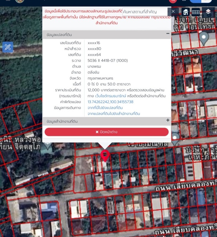The image size is (217, 237).
Task: Open the measure and draw tool
Action: pos(8,47)
